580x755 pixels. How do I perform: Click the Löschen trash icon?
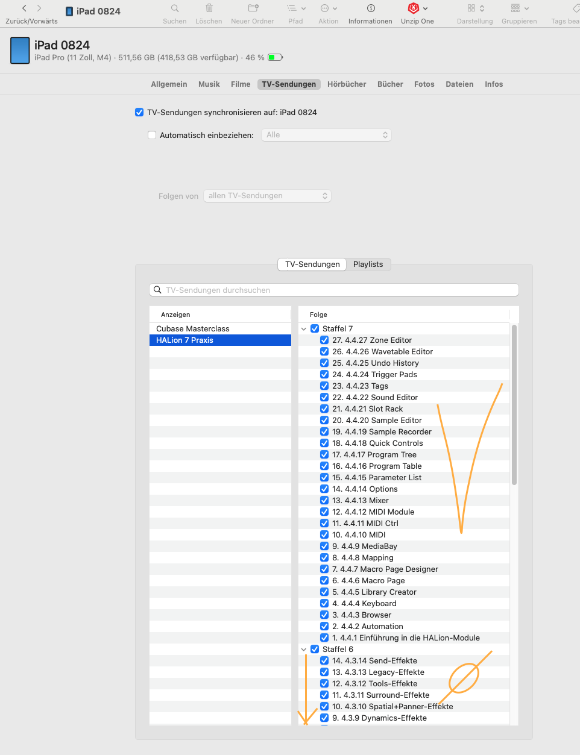[x=209, y=8]
